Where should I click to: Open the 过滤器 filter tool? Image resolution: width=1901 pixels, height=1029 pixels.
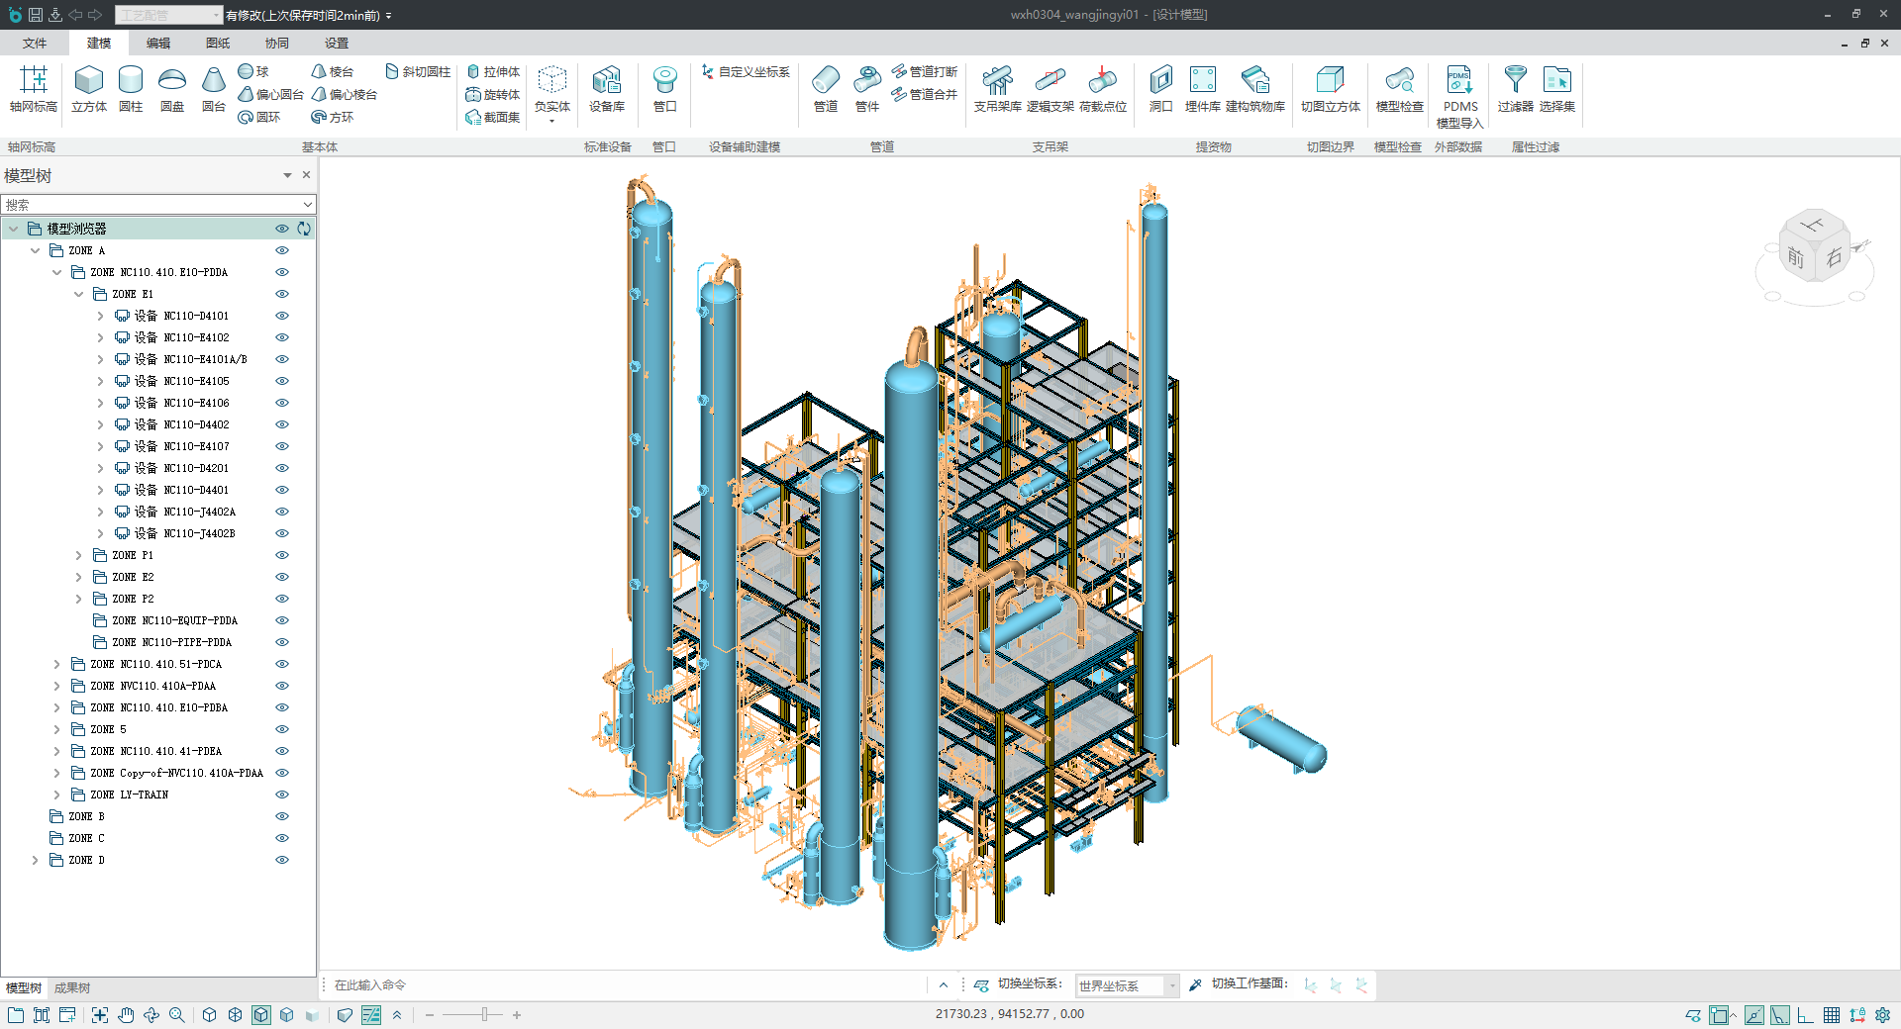(1515, 88)
